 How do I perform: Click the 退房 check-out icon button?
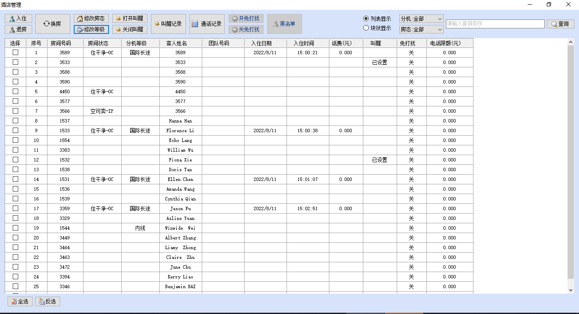(x=18, y=29)
